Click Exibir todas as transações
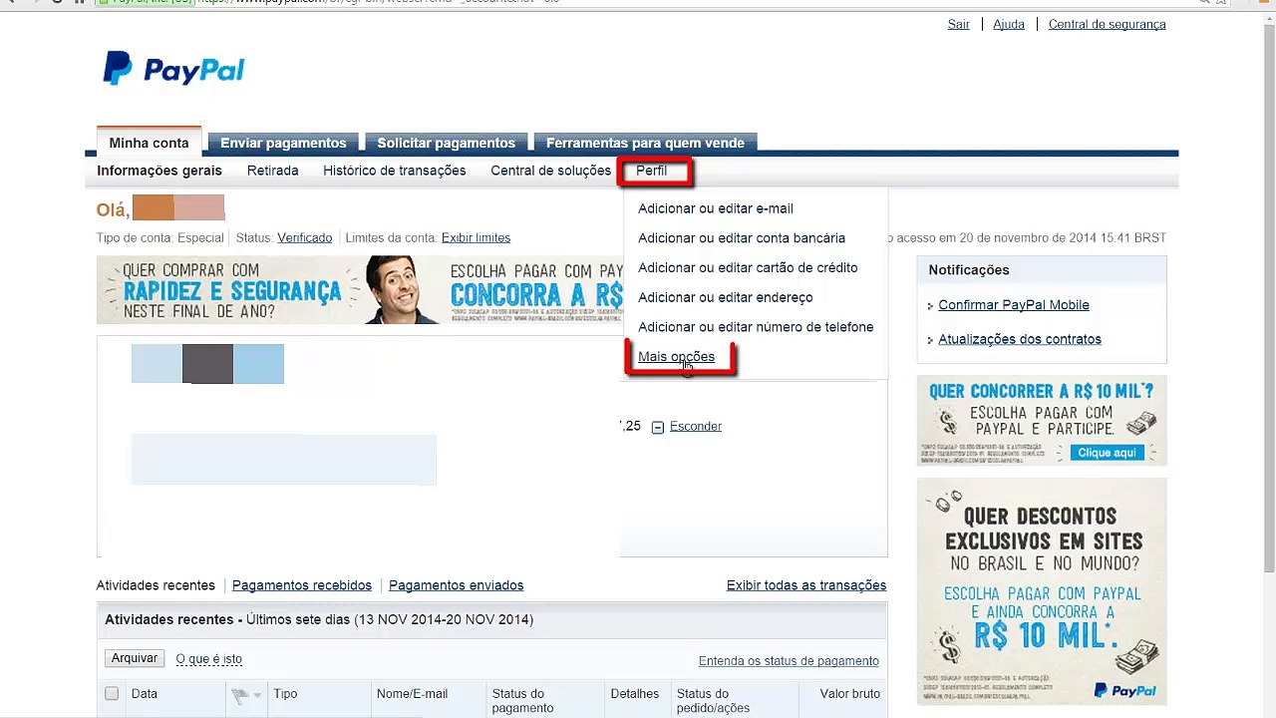This screenshot has width=1276, height=718. coord(806,585)
